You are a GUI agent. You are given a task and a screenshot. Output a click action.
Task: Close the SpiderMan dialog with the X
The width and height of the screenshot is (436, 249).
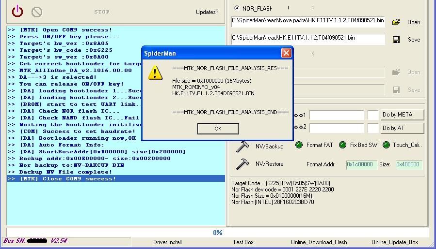[x=286, y=53]
